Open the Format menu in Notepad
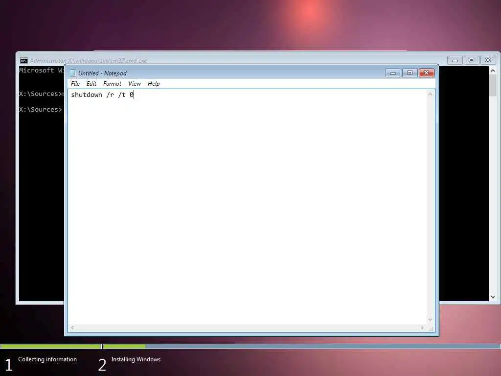501x376 pixels. 112,84
